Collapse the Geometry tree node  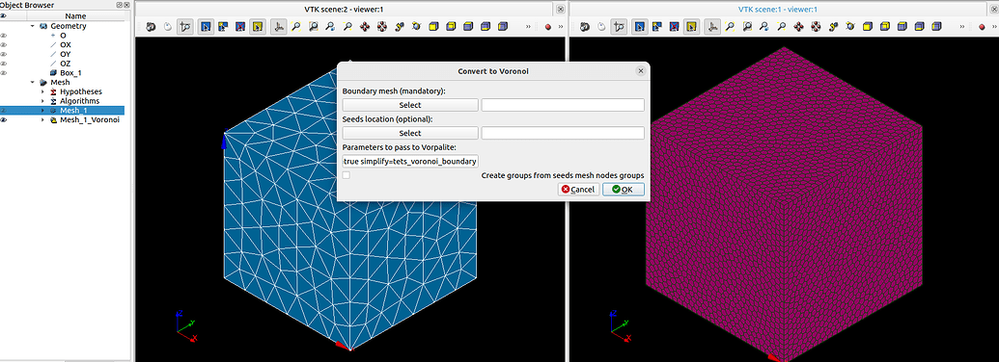[33, 26]
